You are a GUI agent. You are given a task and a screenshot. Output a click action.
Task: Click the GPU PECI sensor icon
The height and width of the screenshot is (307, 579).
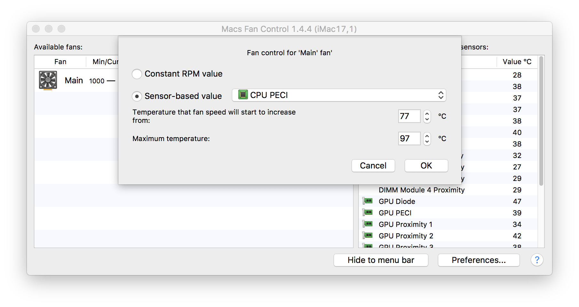tap(368, 213)
